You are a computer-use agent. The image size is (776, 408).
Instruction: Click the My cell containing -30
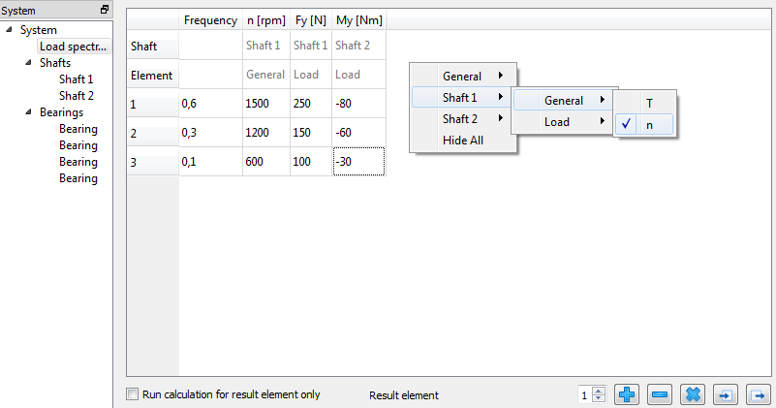(358, 162)
